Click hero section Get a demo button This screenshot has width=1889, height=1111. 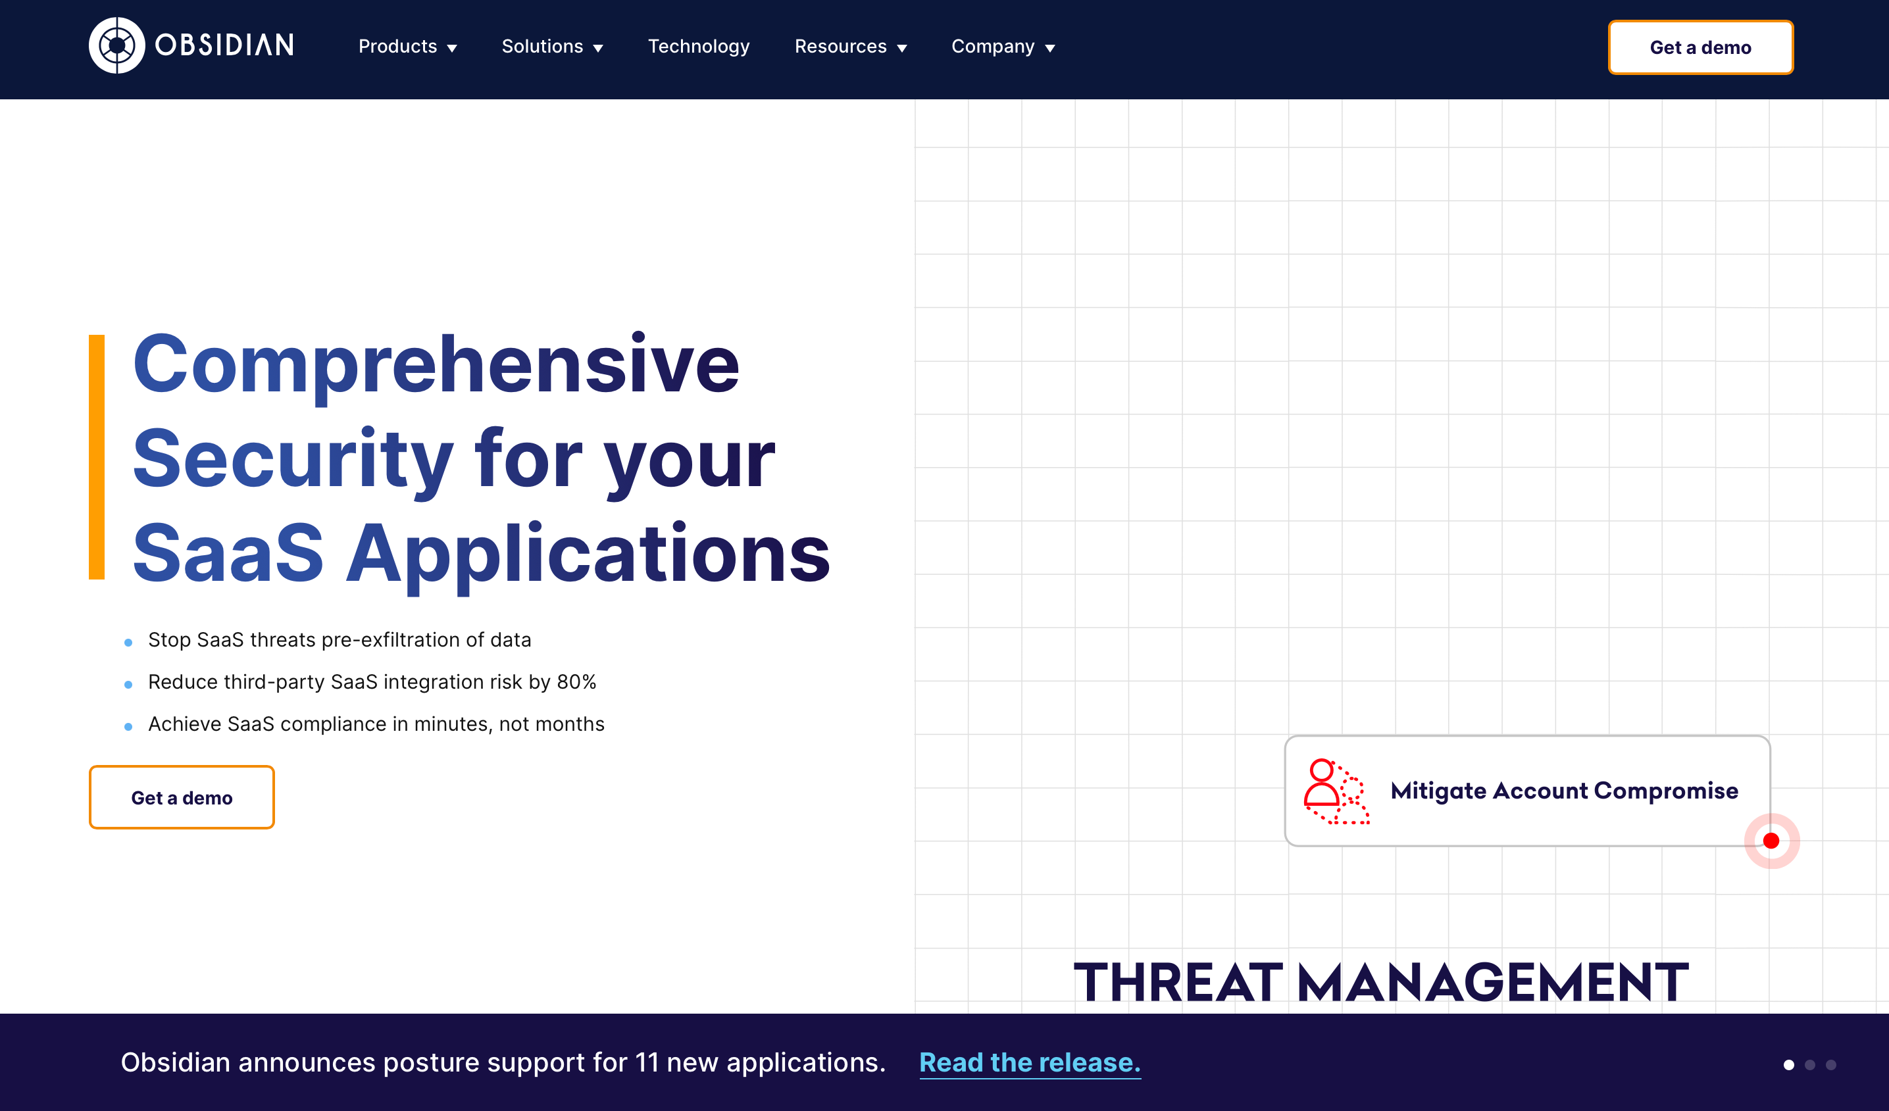[x=182, y=797]
